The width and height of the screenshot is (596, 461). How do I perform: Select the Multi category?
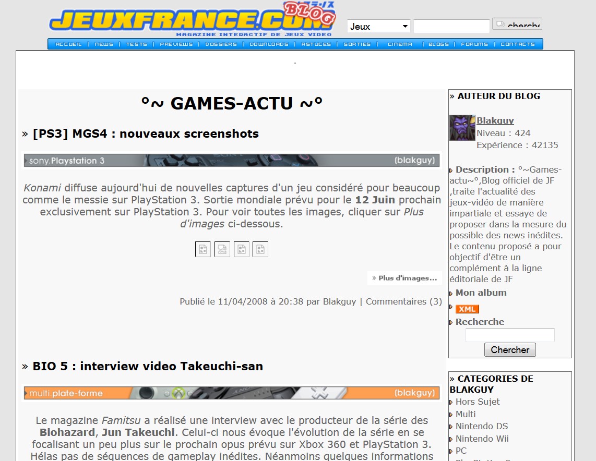pyautogui.click(x=466, y=414)
